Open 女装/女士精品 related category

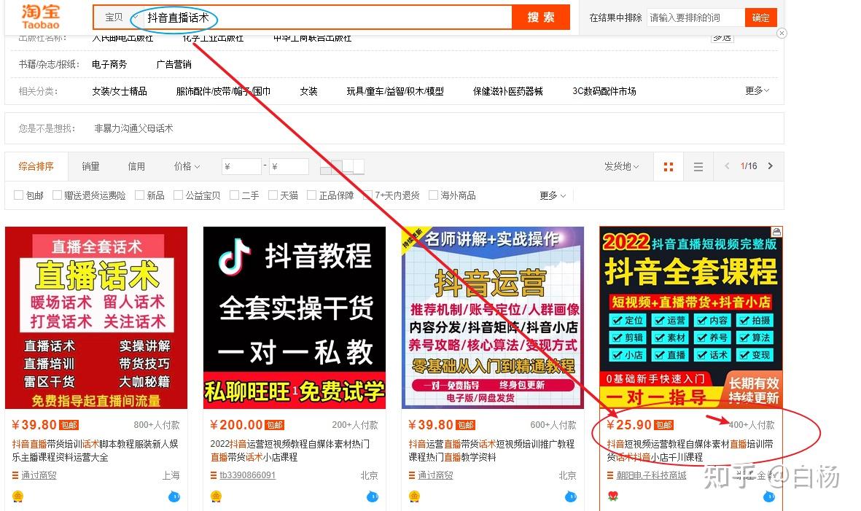119,91
